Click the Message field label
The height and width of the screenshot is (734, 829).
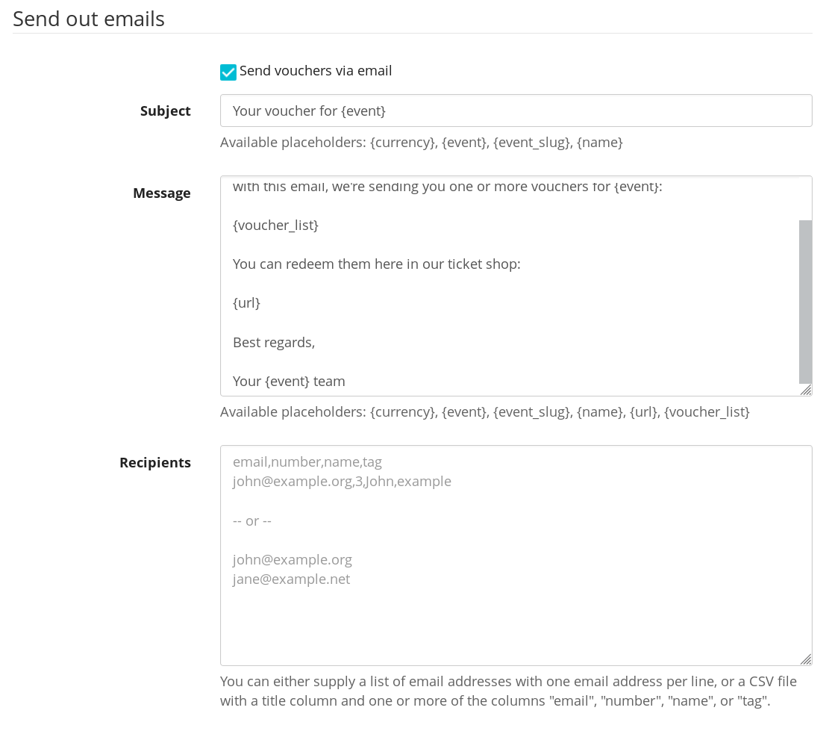161,193
